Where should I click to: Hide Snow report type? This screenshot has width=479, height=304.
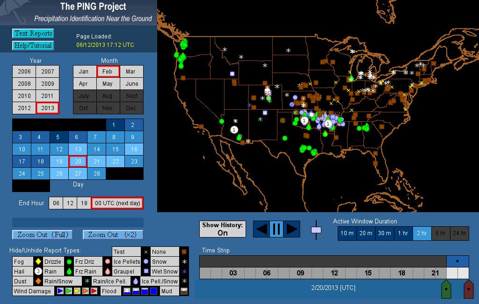pyautogui.click(x=159, y=262)
